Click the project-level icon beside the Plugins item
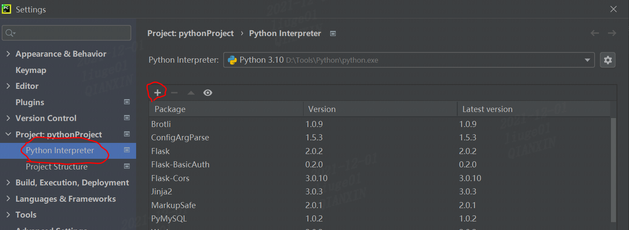Viewport: 629px width, 230px height. tap(127, 102)
